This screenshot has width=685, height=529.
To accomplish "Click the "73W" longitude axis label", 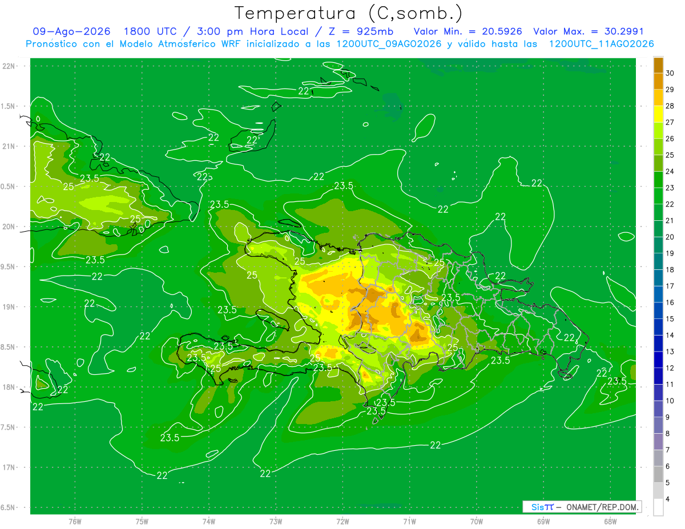I will point(276,522).
